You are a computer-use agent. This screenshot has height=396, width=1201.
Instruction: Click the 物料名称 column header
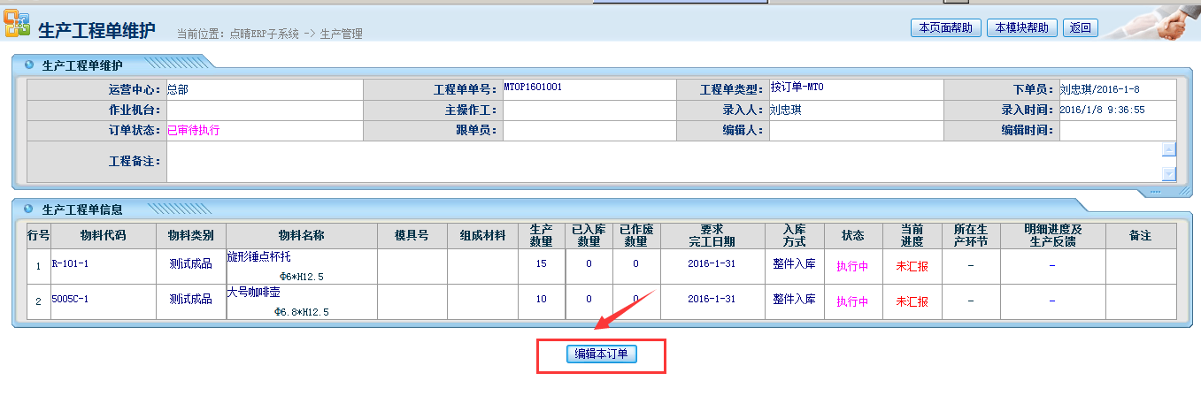click(x=301, y=235)
